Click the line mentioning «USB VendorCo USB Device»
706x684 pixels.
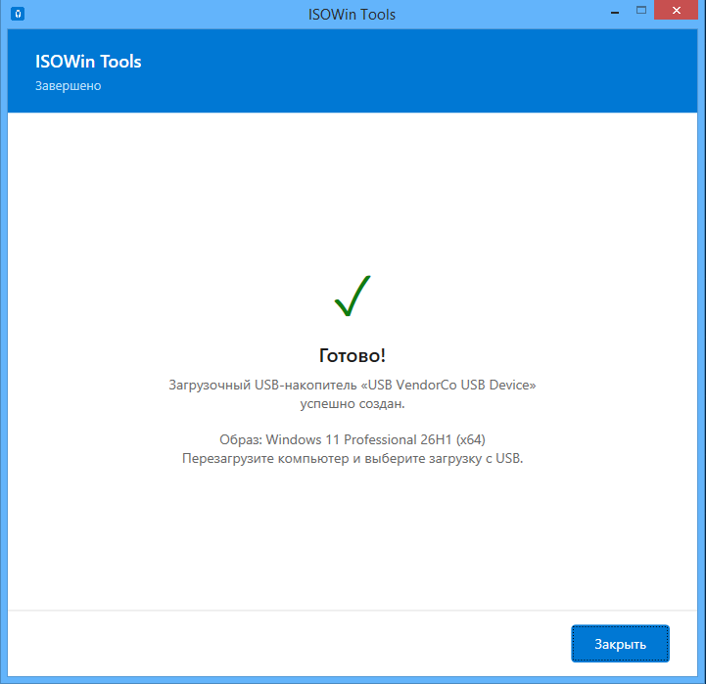click(353, 386)
